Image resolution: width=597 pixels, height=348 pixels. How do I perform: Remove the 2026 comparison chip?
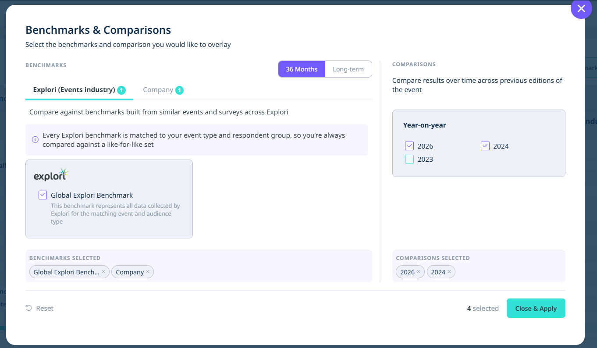click(419, 272)
